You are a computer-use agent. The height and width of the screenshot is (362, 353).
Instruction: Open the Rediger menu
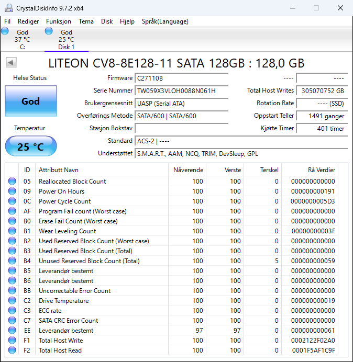pos(28,21)
